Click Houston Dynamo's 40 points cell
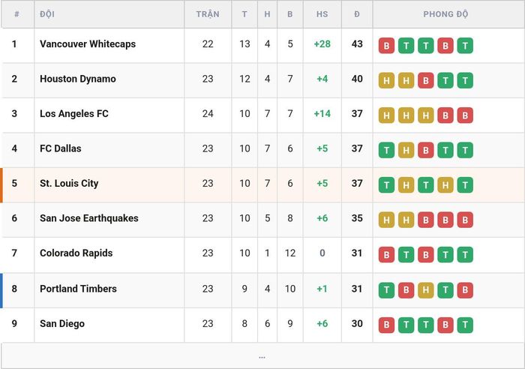 pos(357,79)
